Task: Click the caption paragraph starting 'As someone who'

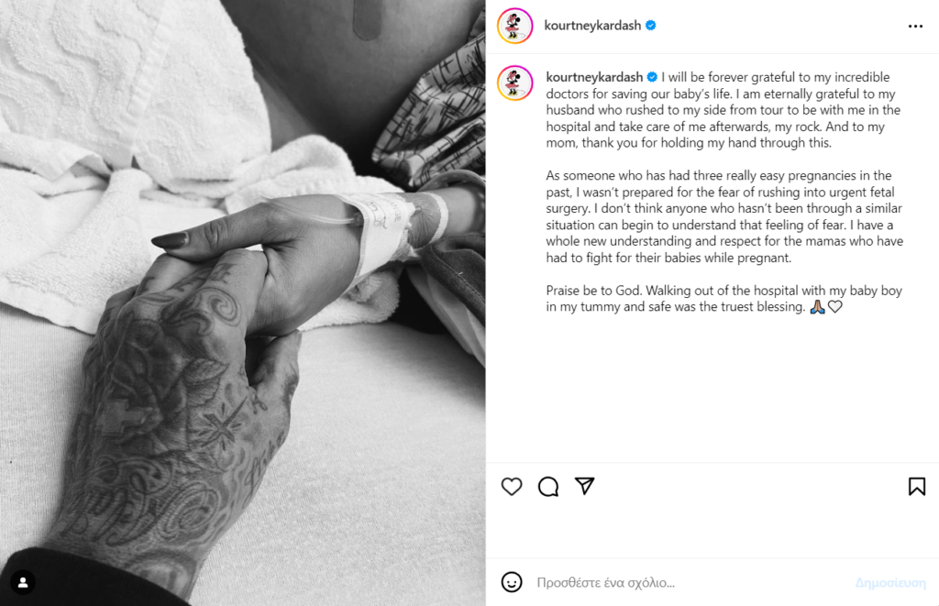Action: point(724,216)
